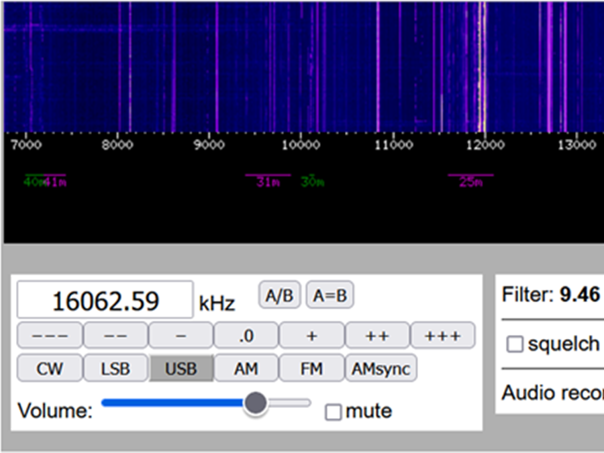Click the A/B VFO swap button
This screenshot has width=604, height=453.
(279, 295)
